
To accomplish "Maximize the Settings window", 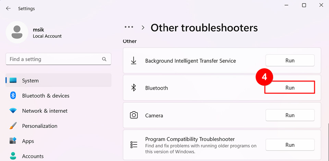I will point(304,5).
